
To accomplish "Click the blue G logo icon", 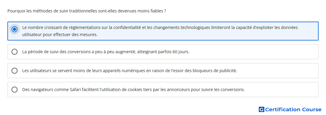I will tap(261, 109).
